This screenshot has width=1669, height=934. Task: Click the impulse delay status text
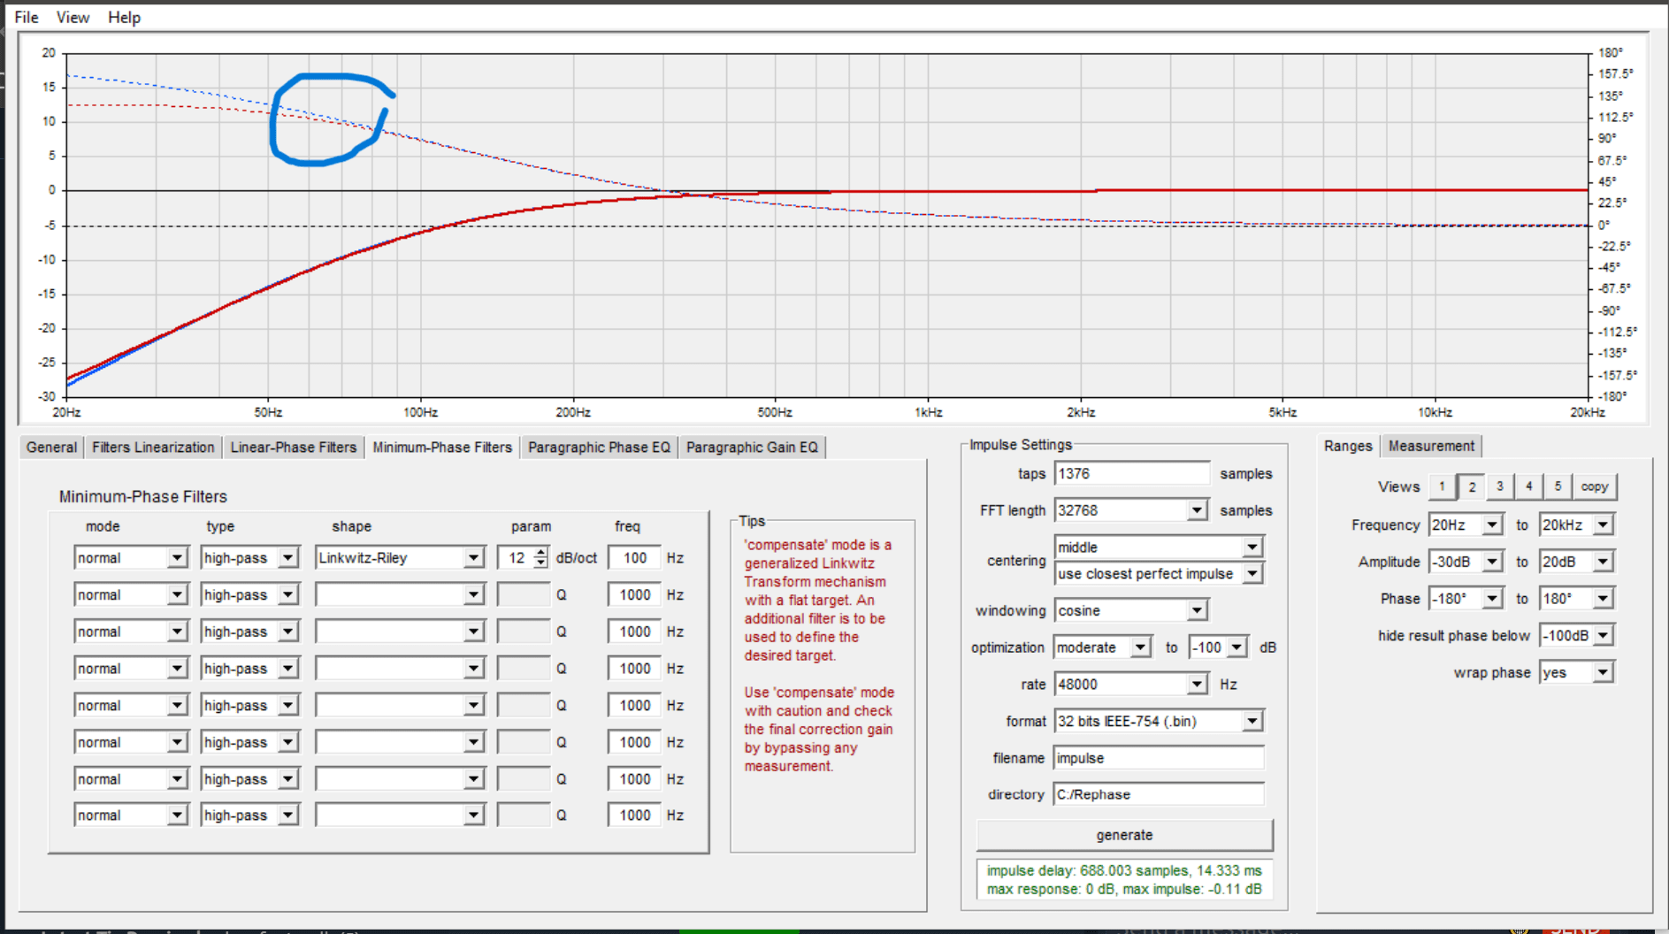pyautogui.click(x=1124, y=871)
